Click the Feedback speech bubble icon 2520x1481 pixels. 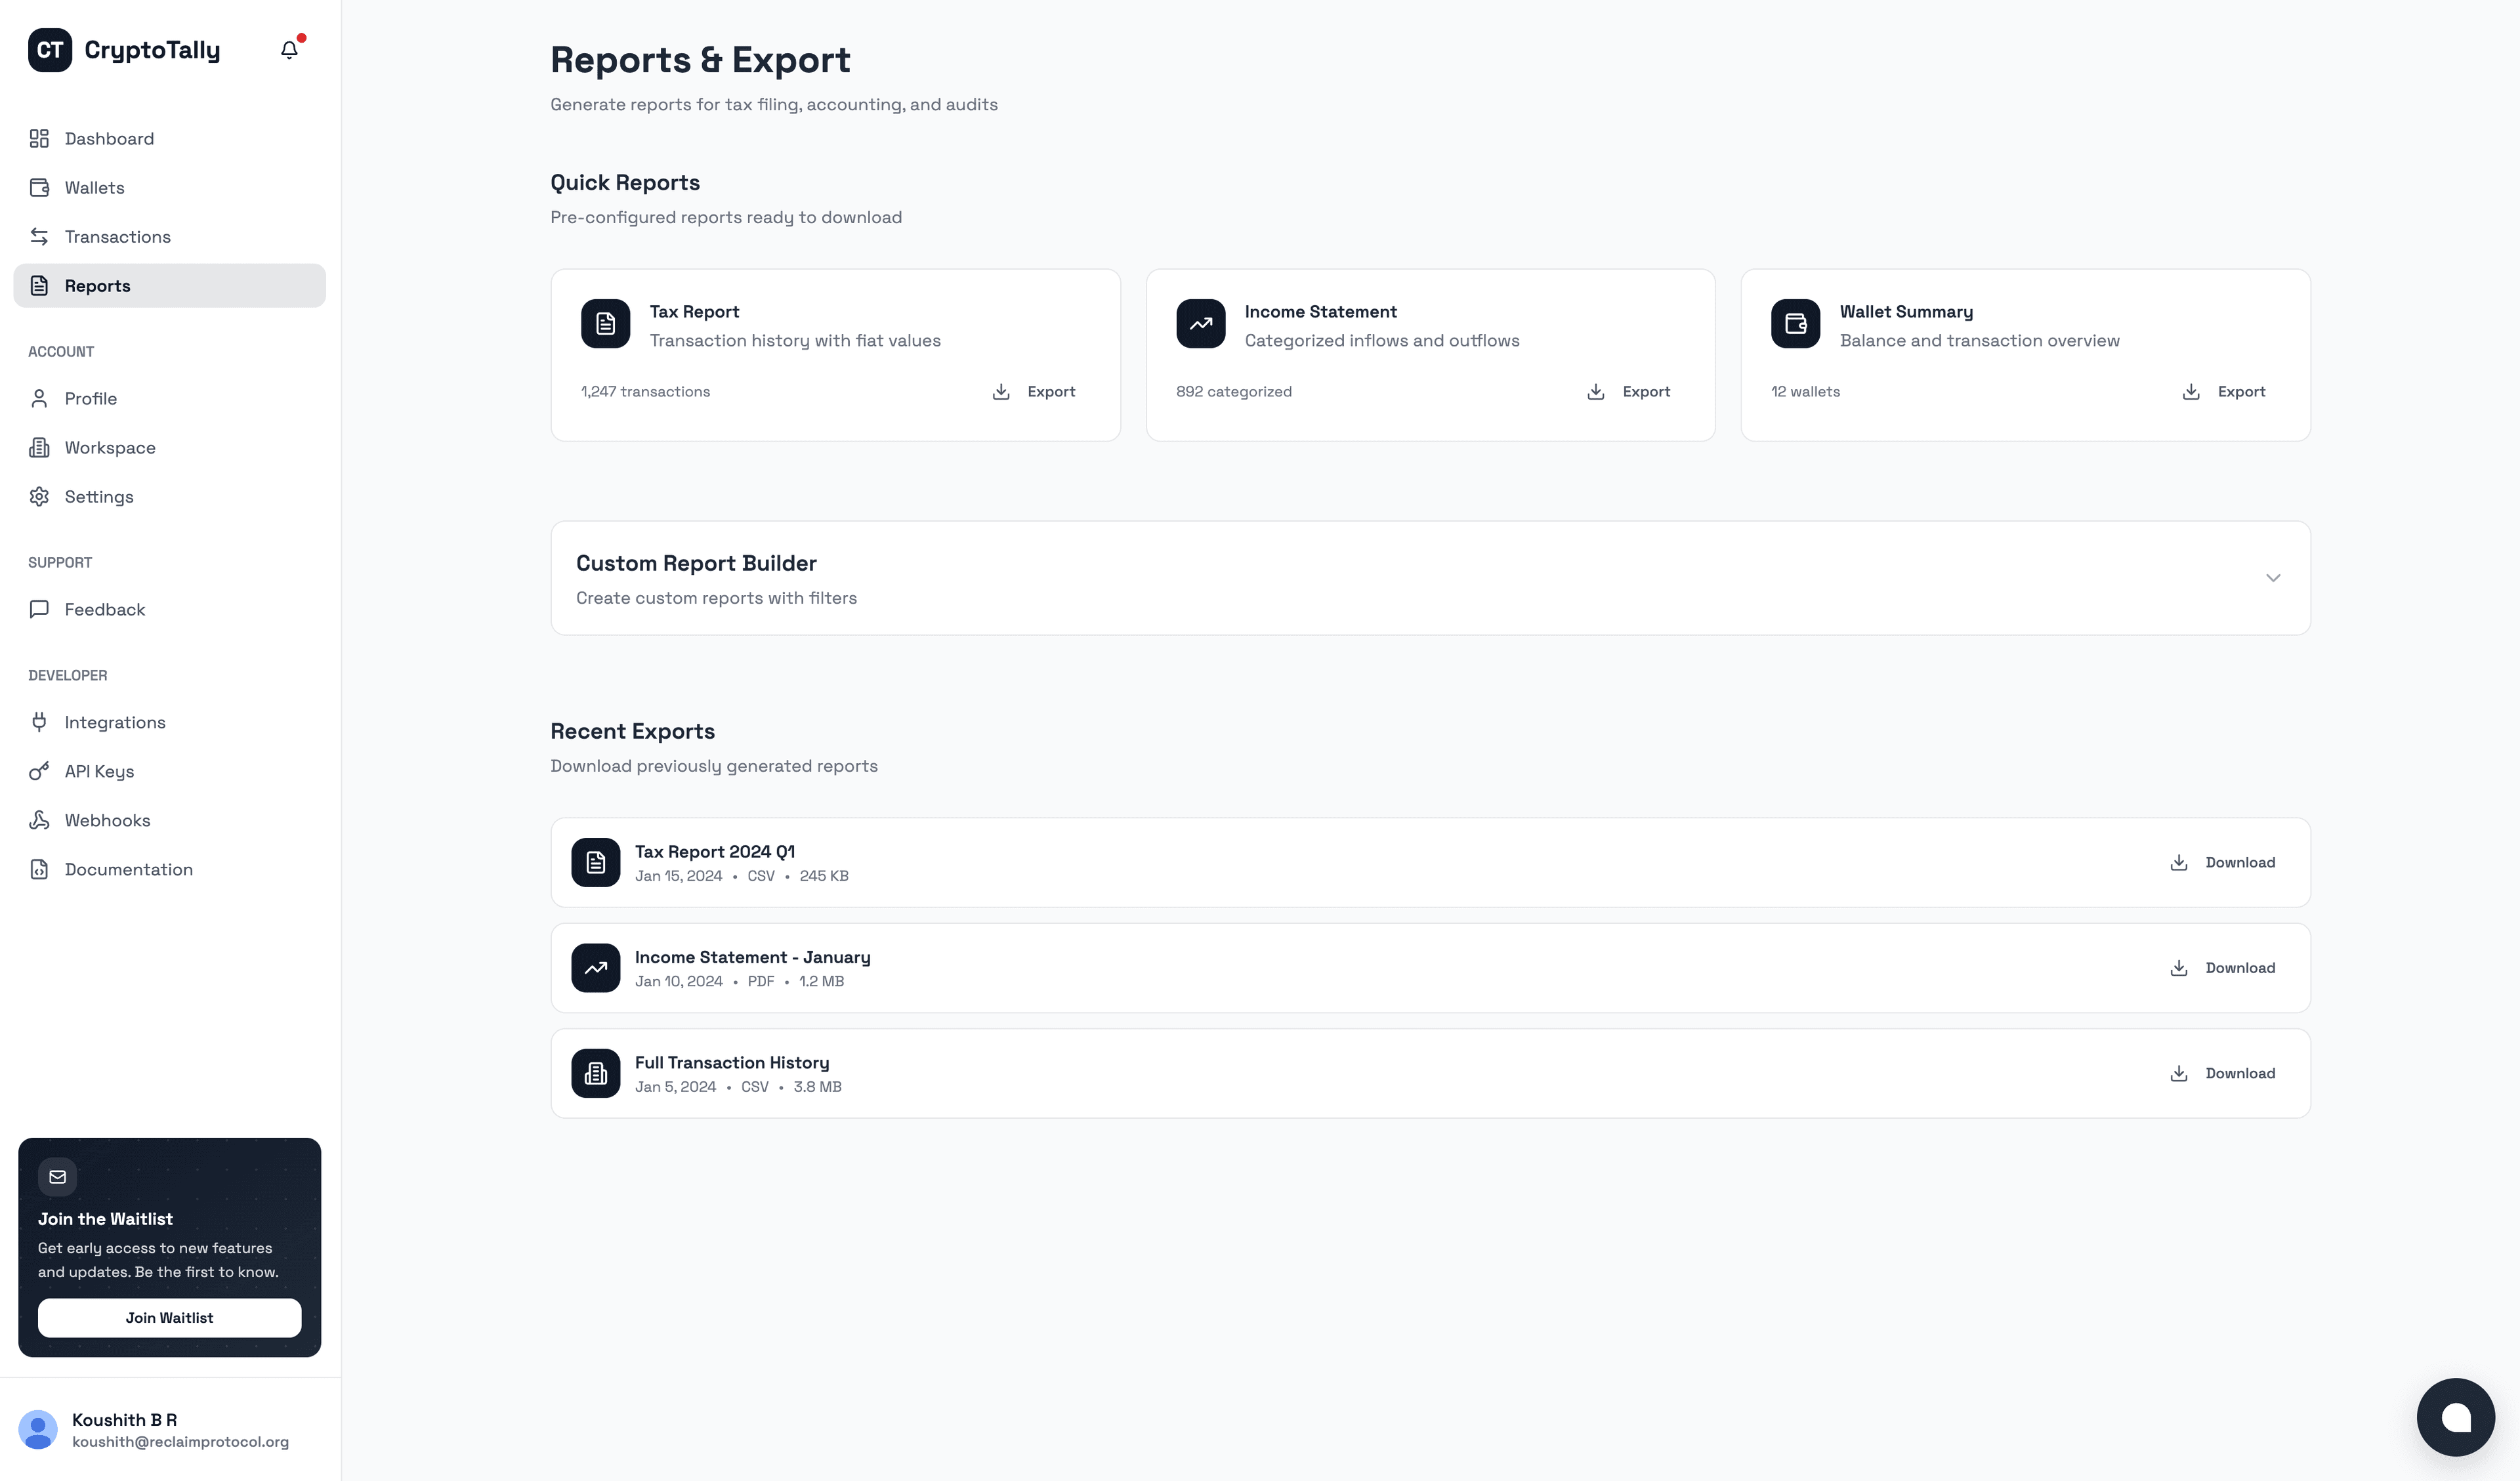point(39,609)
